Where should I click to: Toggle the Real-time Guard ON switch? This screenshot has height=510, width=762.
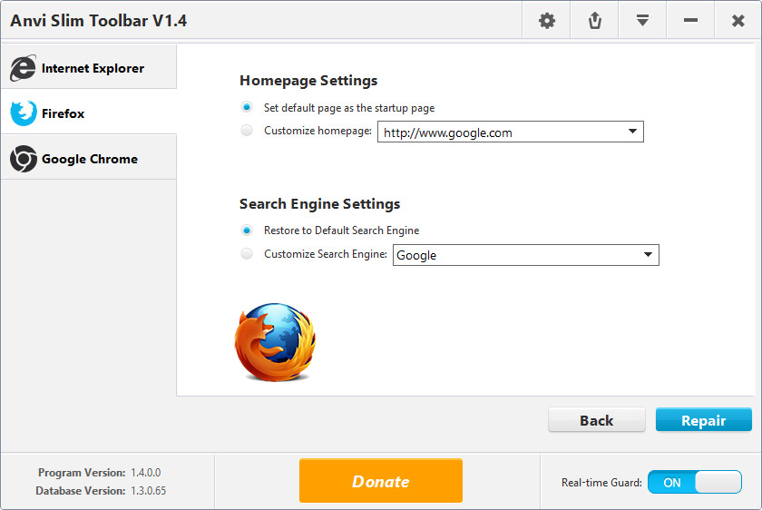click(695, 482)
